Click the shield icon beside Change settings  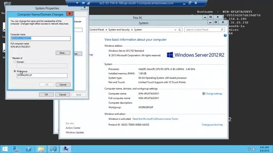(x=203, y=93)
